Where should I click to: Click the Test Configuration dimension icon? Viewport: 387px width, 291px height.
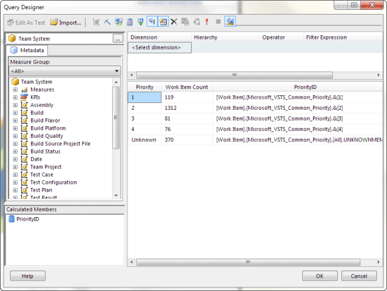tap(24, 182)
